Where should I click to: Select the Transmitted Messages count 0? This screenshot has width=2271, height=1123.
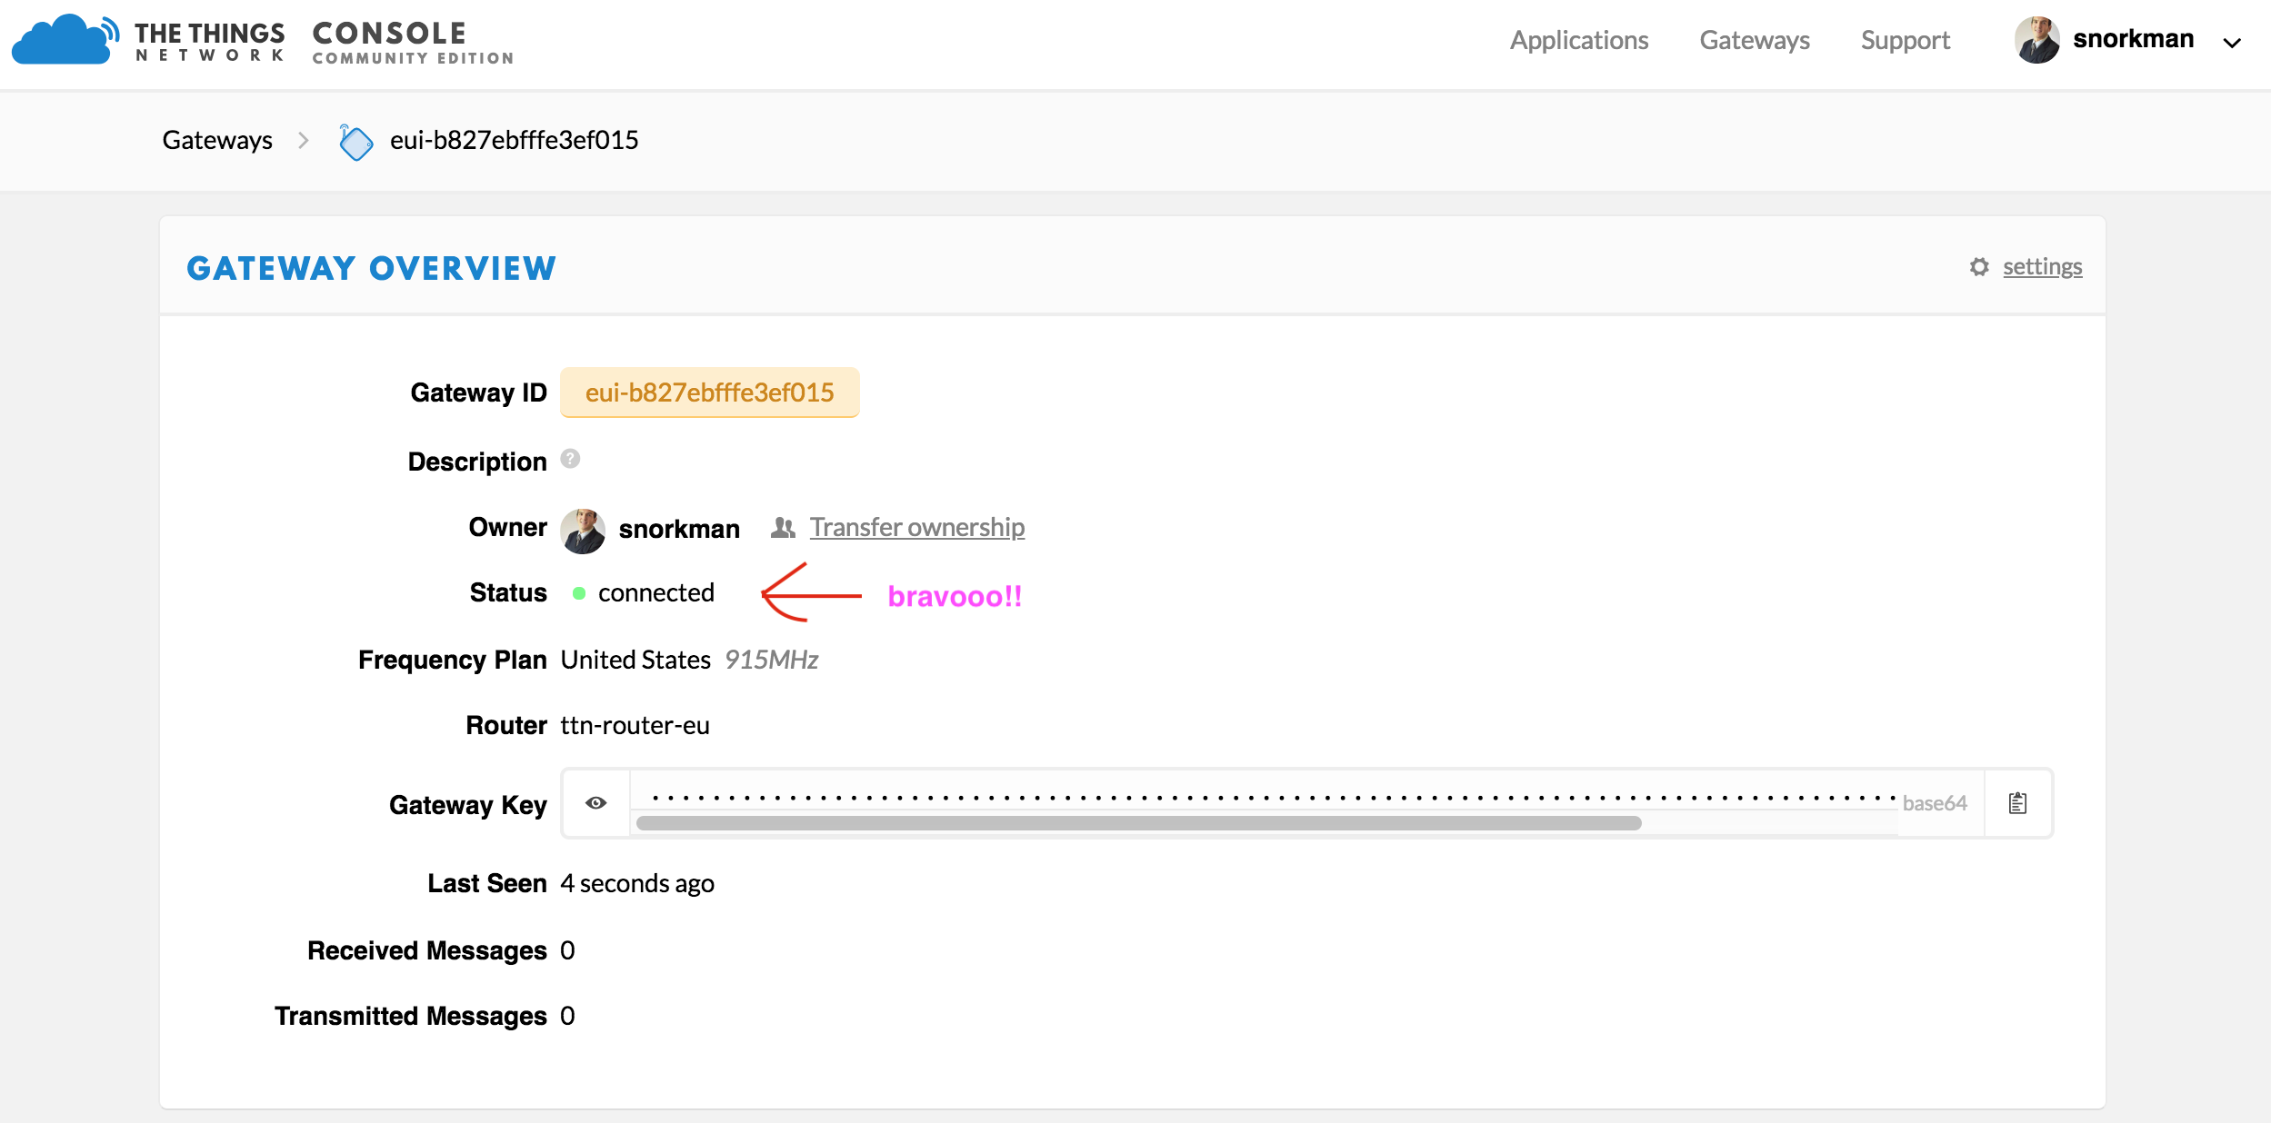[567, 1016]
